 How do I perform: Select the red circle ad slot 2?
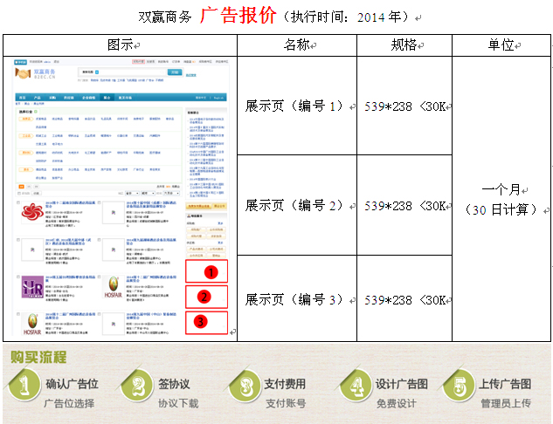click(204, 297)
